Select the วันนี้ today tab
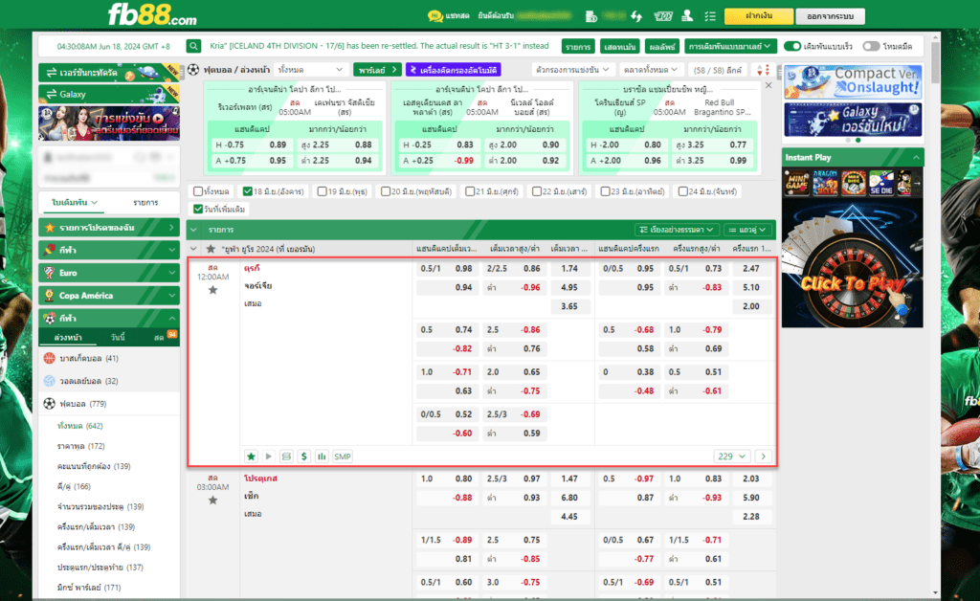The width and height of the screenshot is (980, 601). 118,337
